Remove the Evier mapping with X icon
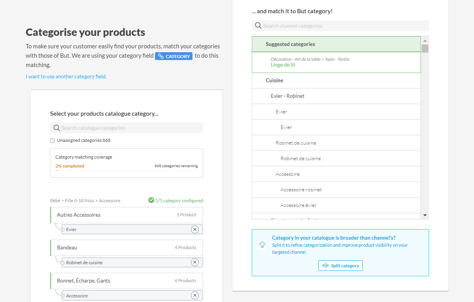This screenshot has height=302, width=474. tap(195, 230)
